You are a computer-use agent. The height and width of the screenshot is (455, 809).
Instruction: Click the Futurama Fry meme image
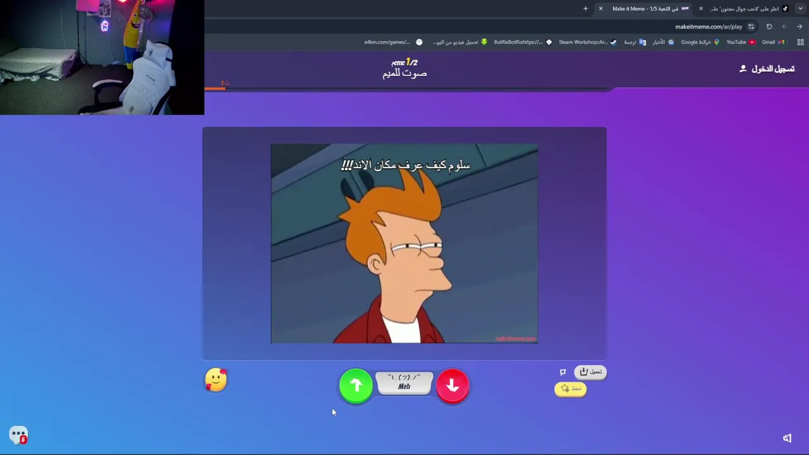coord(404,243)
